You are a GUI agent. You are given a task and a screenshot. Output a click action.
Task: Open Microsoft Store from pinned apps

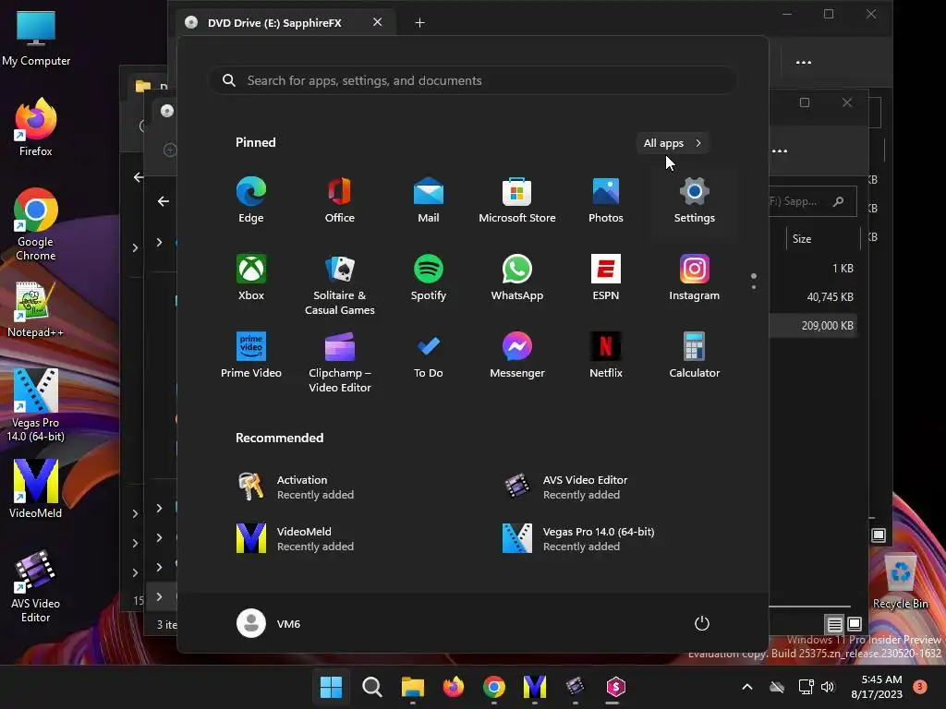click(517, 200)
